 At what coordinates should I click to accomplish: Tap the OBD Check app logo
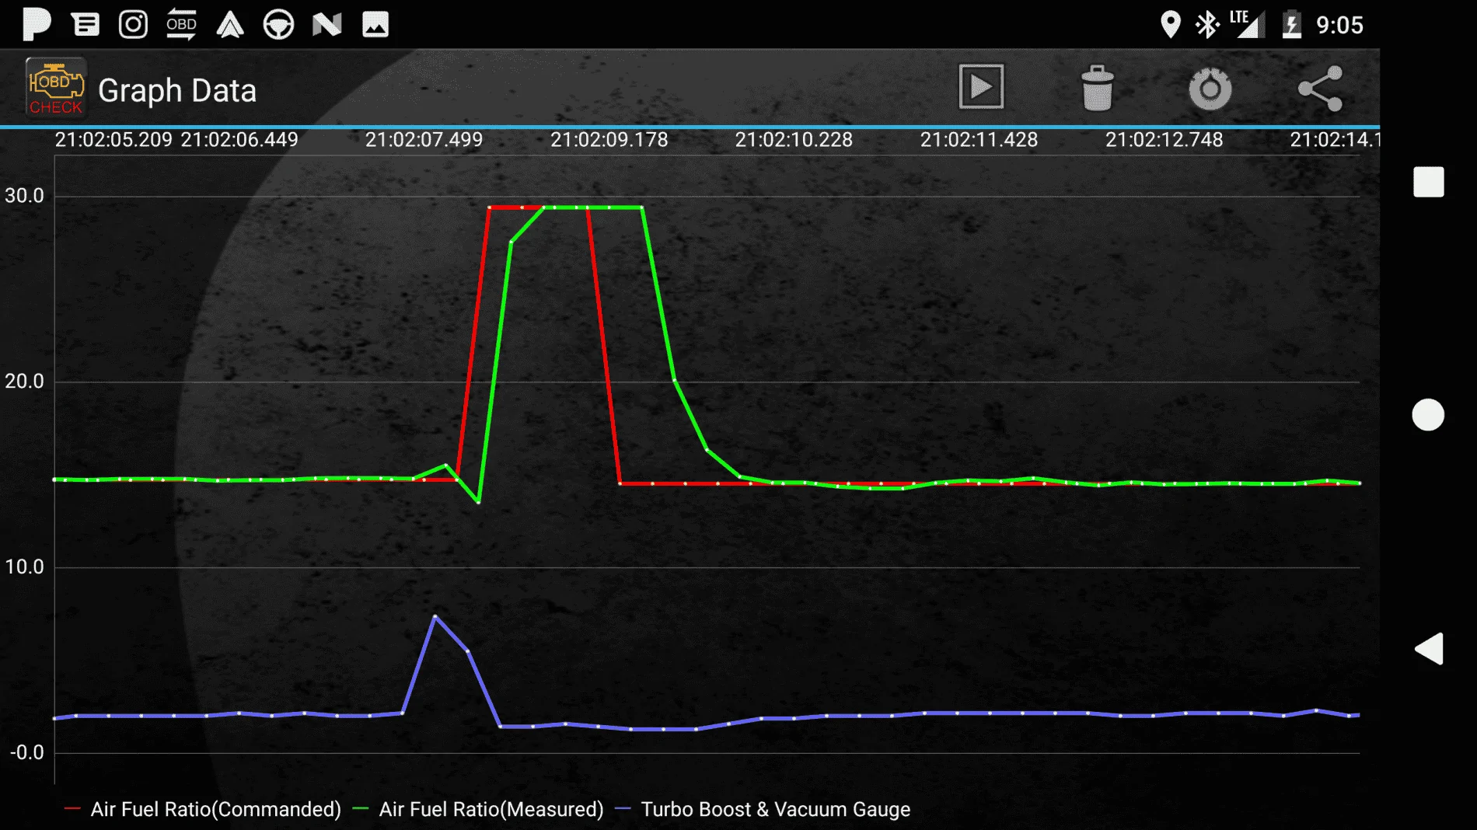pyautogui.click(x=55, y=88)
